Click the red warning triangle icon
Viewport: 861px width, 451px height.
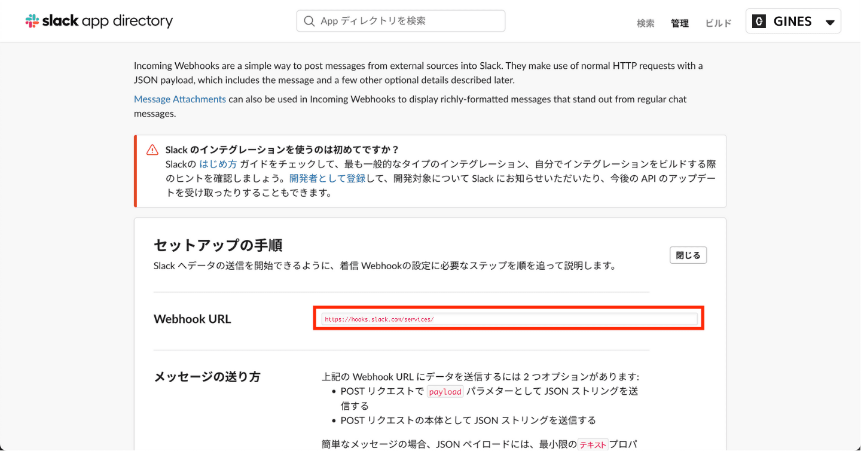pos(152,150)
